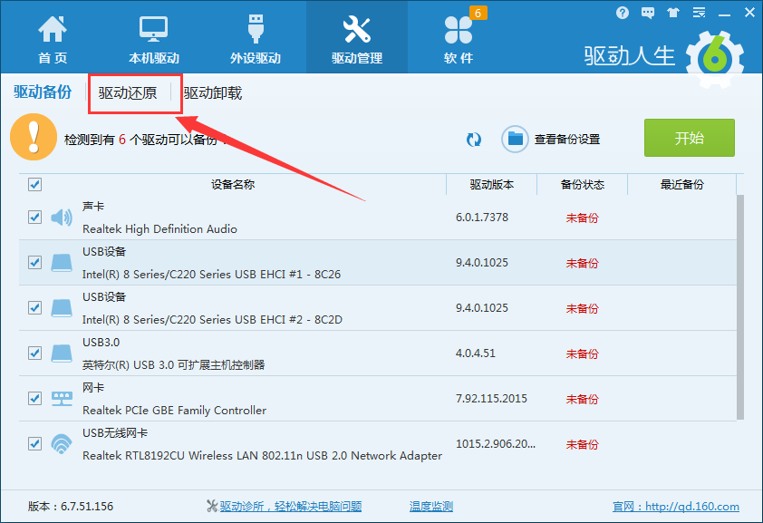Open 温度监测 link

tap(431, 507)
